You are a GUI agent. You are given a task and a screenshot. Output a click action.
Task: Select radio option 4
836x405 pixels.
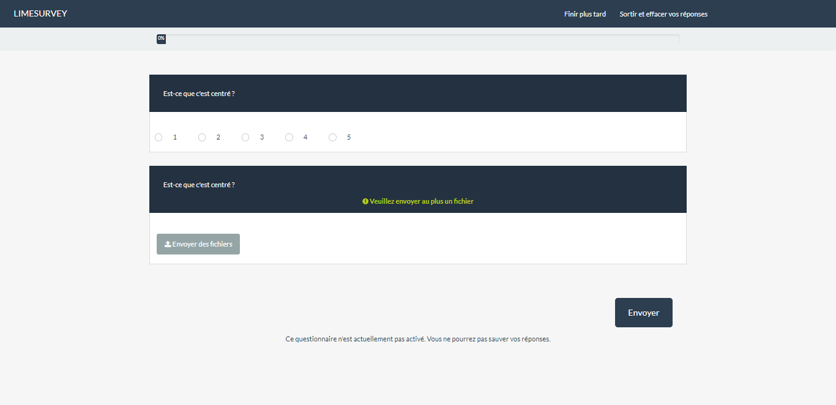(289, 138)
